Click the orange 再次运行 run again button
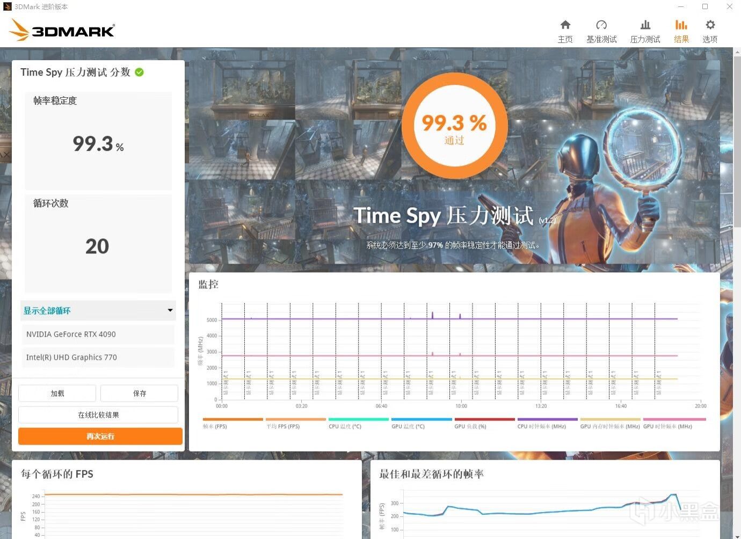This screenshot has width=741, height=539. coord(100,436)
